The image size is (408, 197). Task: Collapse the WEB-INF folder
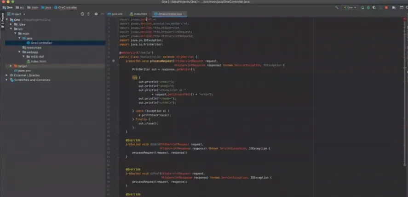(23, 56)
